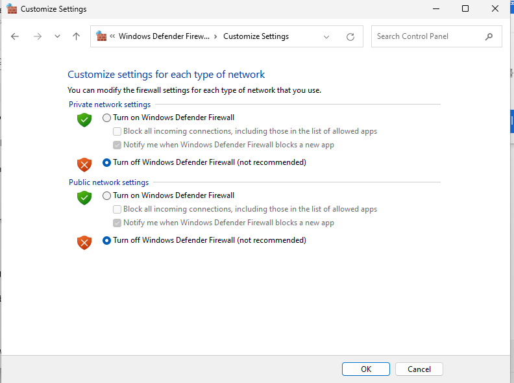
Task: Go back using the back arrow
Action: click(15, 36)
